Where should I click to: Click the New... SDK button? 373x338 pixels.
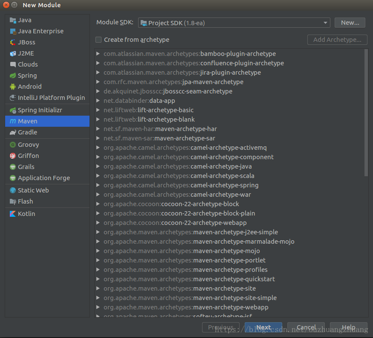coord(350,23)
